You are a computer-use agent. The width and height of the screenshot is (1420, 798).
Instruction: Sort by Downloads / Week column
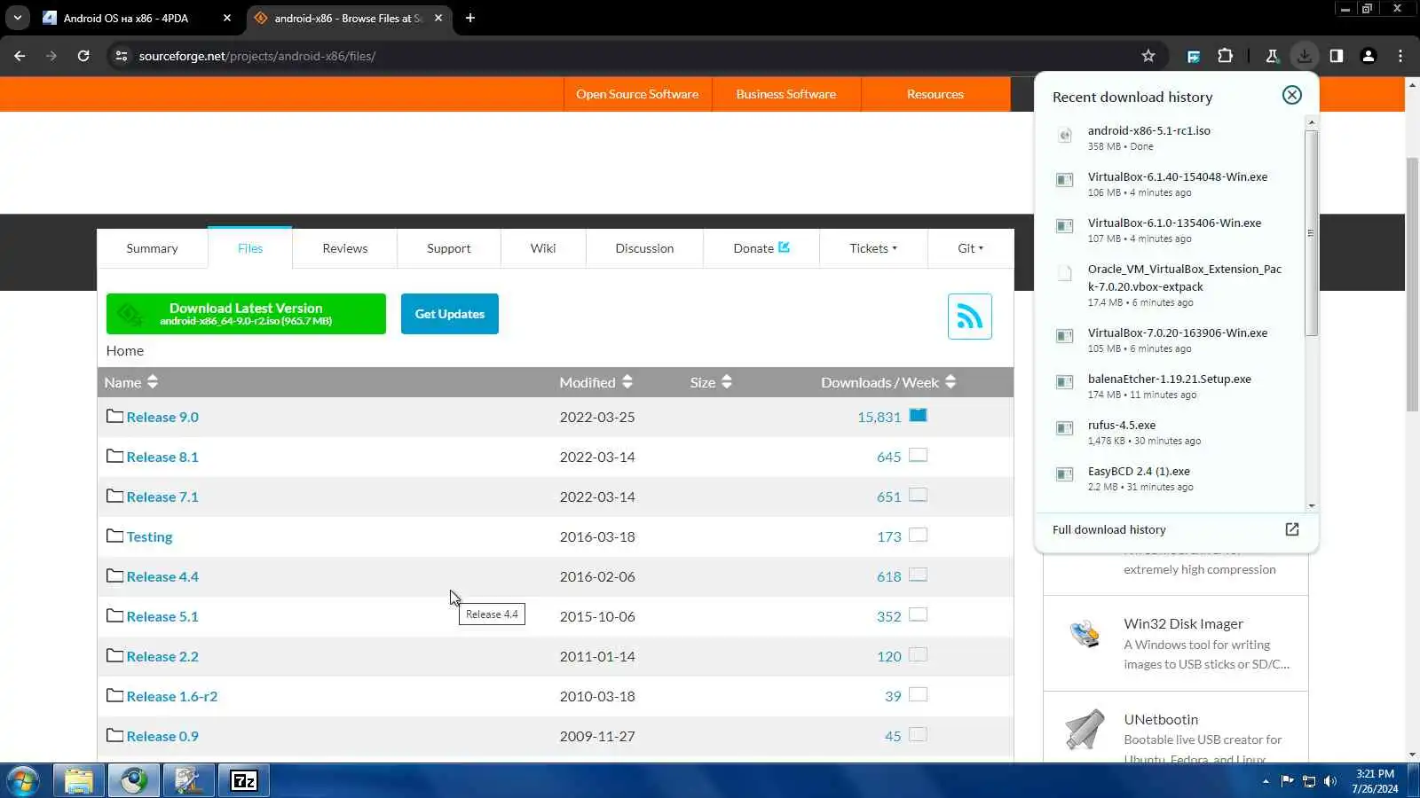pos(888,382)
